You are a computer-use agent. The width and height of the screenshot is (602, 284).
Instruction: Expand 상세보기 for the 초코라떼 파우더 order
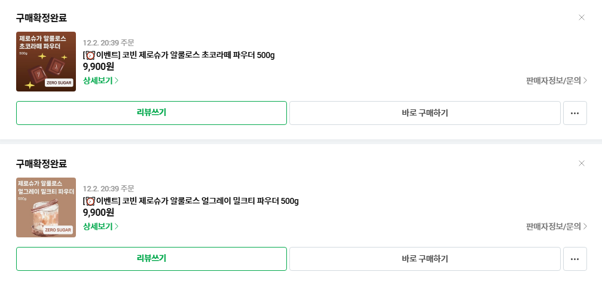100,80
